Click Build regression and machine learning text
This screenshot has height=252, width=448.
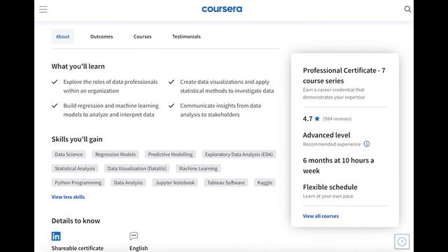[x=111, y=110]
